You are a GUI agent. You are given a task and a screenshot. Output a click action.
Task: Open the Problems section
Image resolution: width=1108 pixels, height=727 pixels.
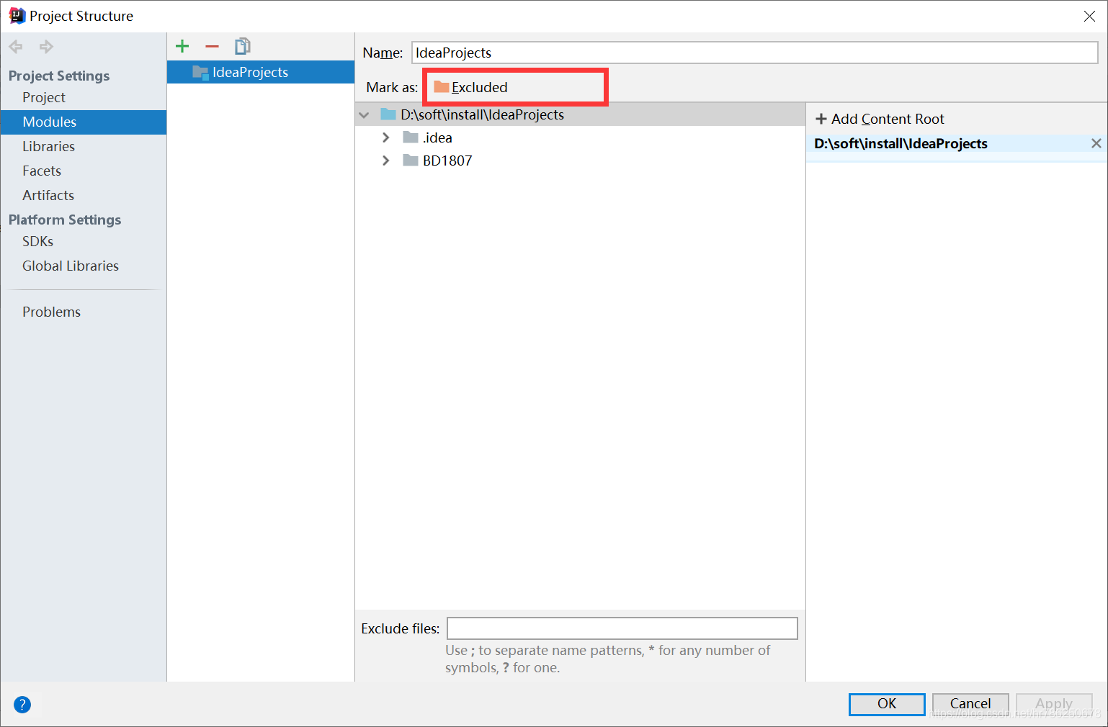click(52, 312)
